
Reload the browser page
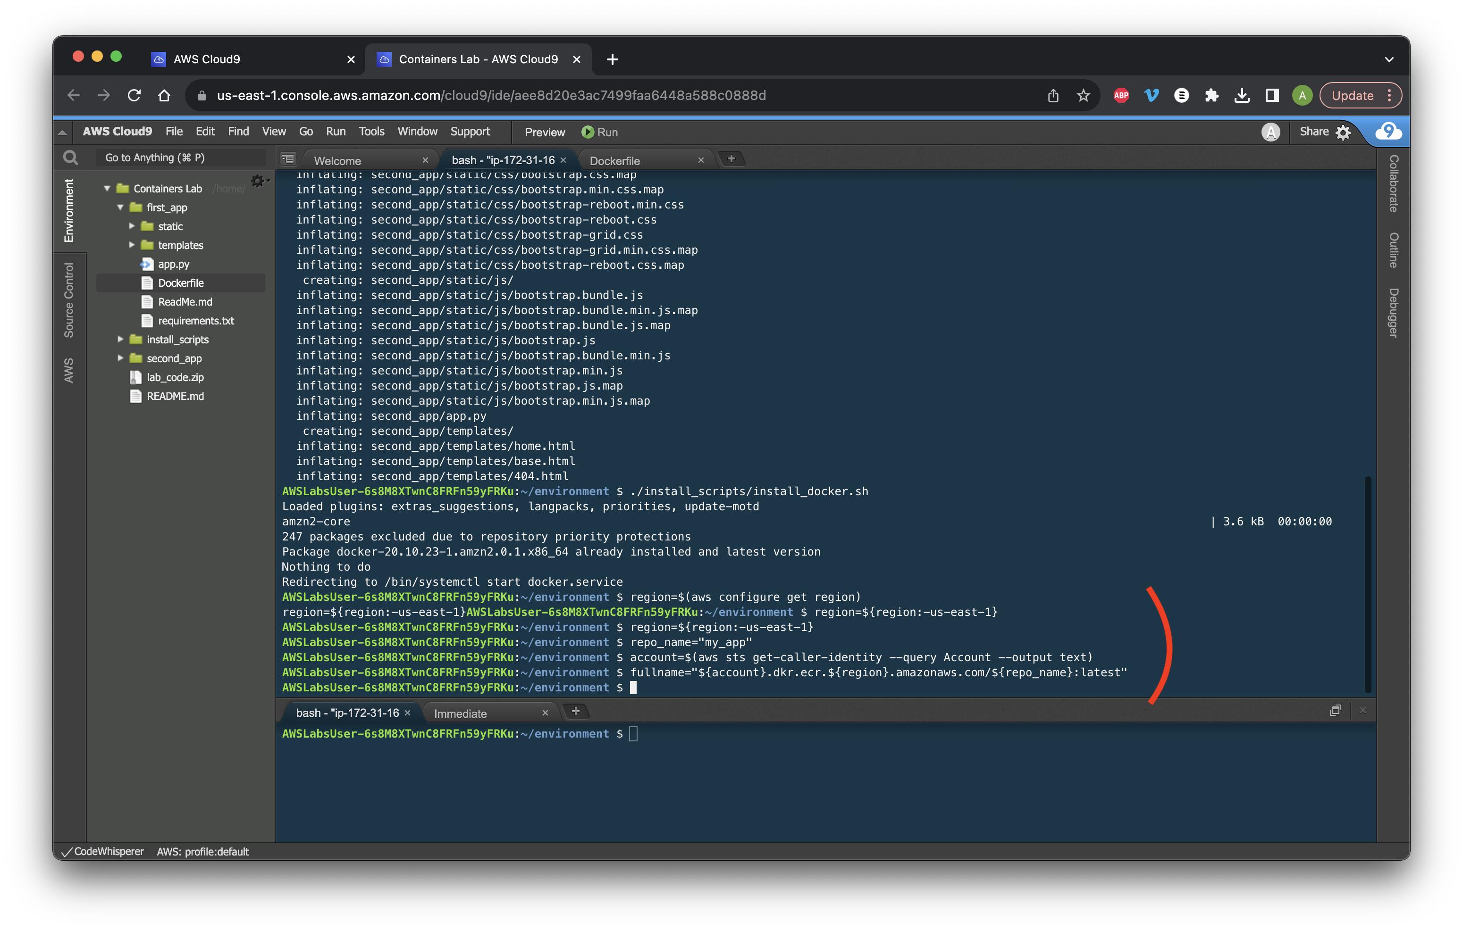pyautogui.click(x=135, y=95)
